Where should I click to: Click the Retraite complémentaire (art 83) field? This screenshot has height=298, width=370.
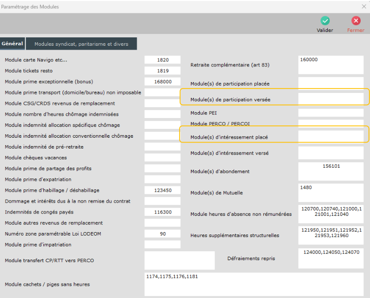(x=331, y=64)
